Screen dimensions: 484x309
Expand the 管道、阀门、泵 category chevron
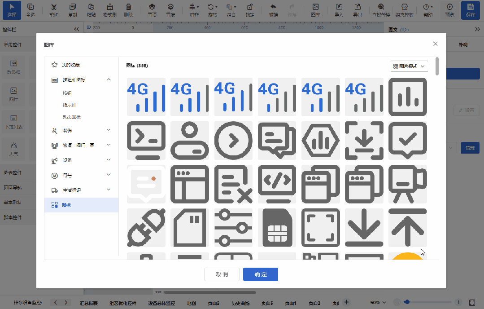click(109, 145)
